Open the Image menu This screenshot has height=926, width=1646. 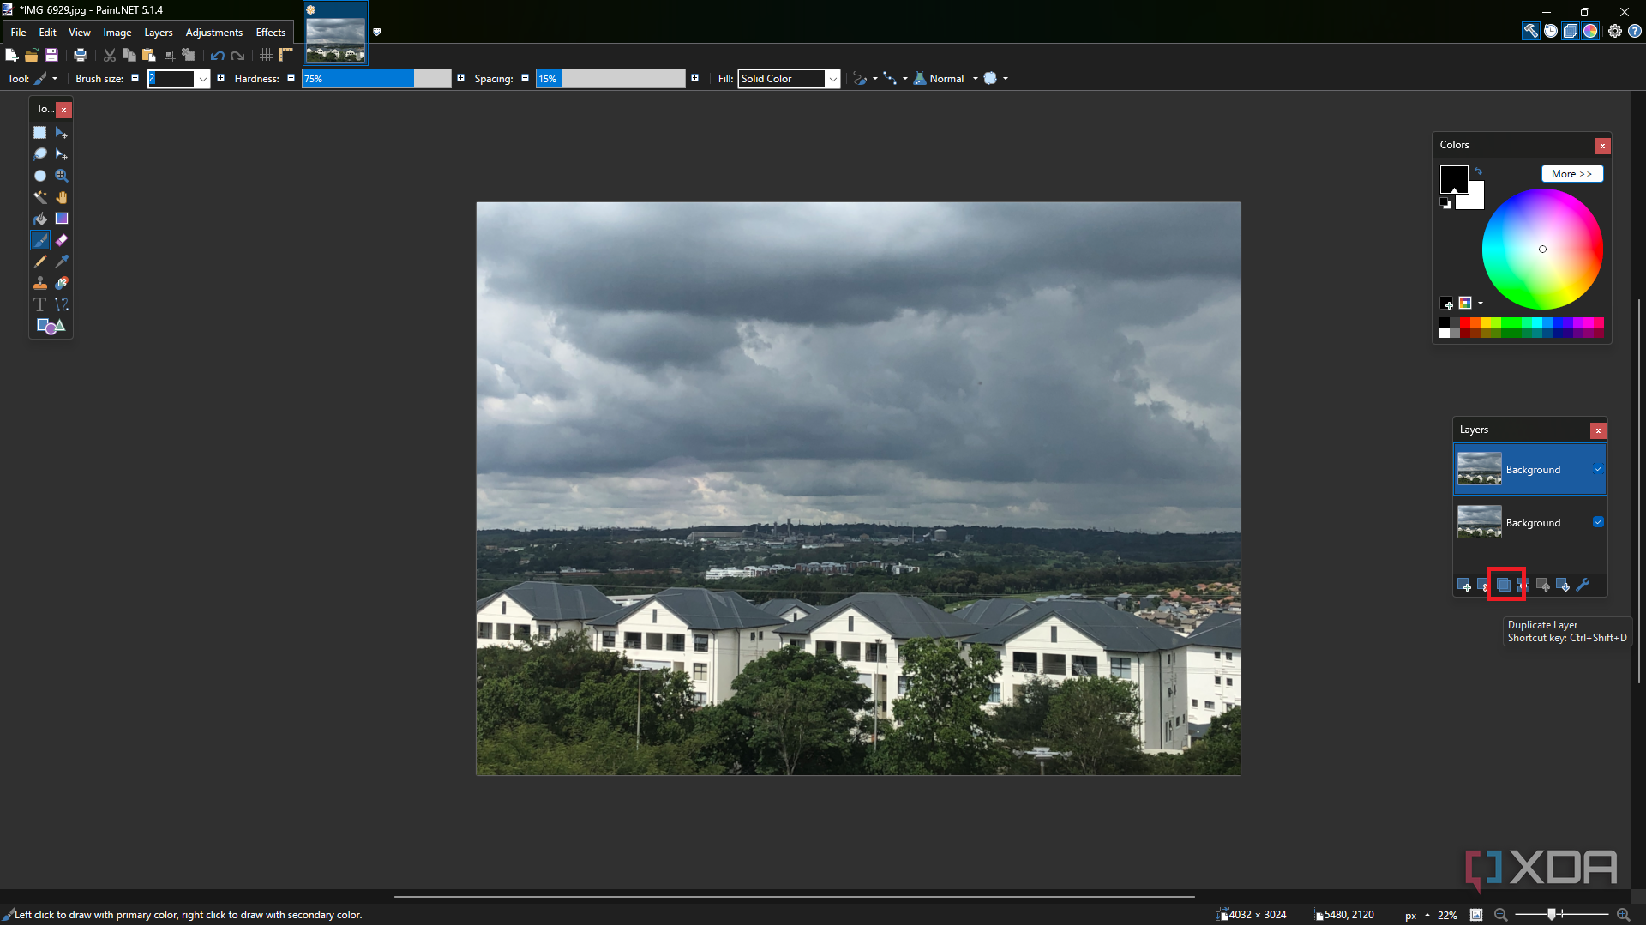117,33
